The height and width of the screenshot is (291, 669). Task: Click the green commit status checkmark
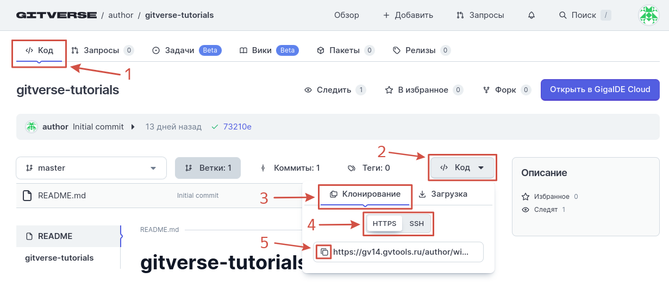pyautogui.click(x=215, y=127)
